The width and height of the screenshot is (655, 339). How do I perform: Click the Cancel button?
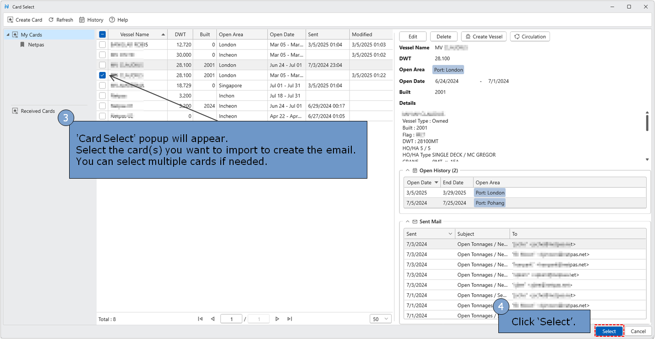638,331
